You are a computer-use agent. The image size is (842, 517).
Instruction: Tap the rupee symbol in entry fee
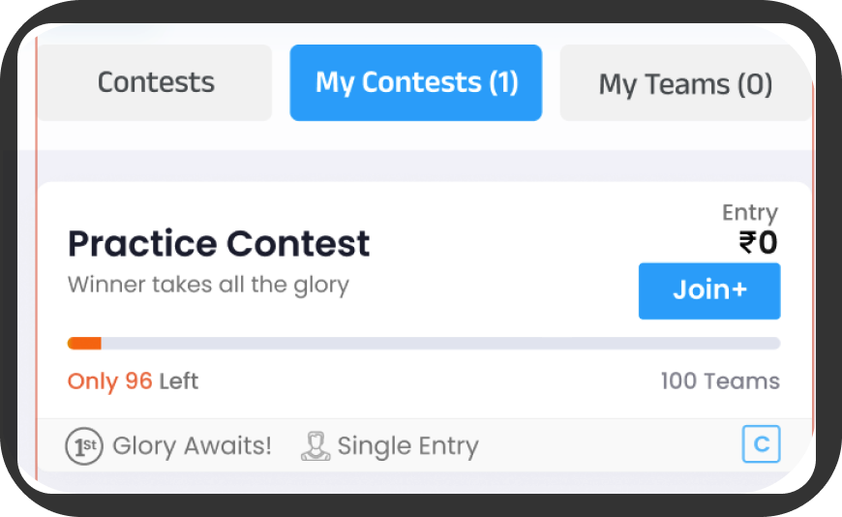747,242
